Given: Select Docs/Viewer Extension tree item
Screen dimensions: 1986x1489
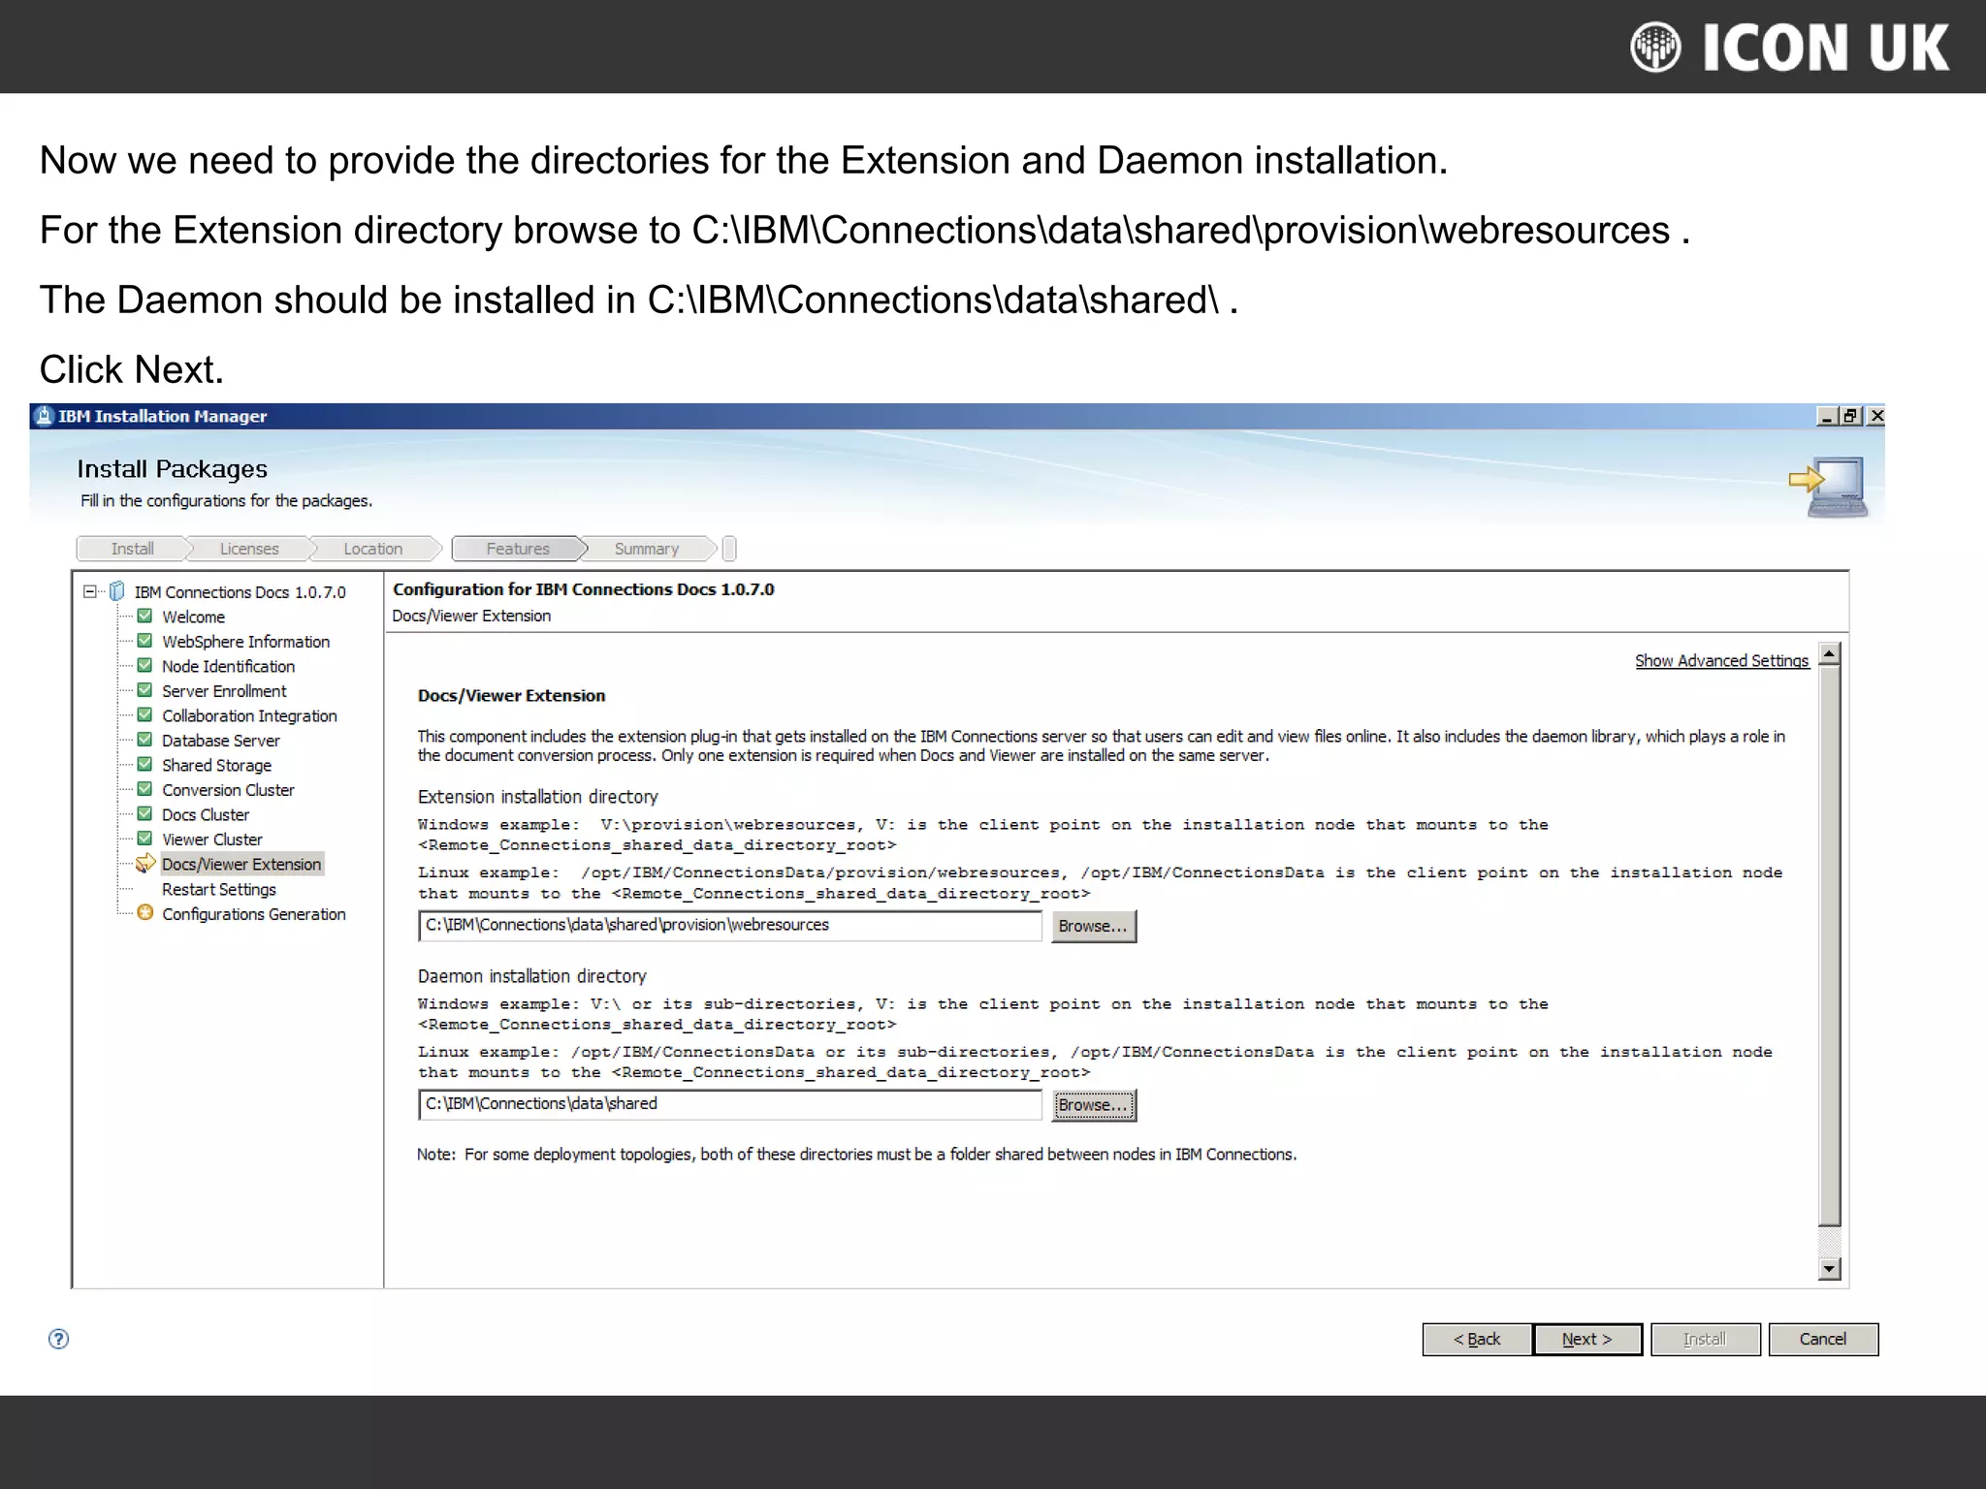Looking at the screenshot, I should coord(241,864).
